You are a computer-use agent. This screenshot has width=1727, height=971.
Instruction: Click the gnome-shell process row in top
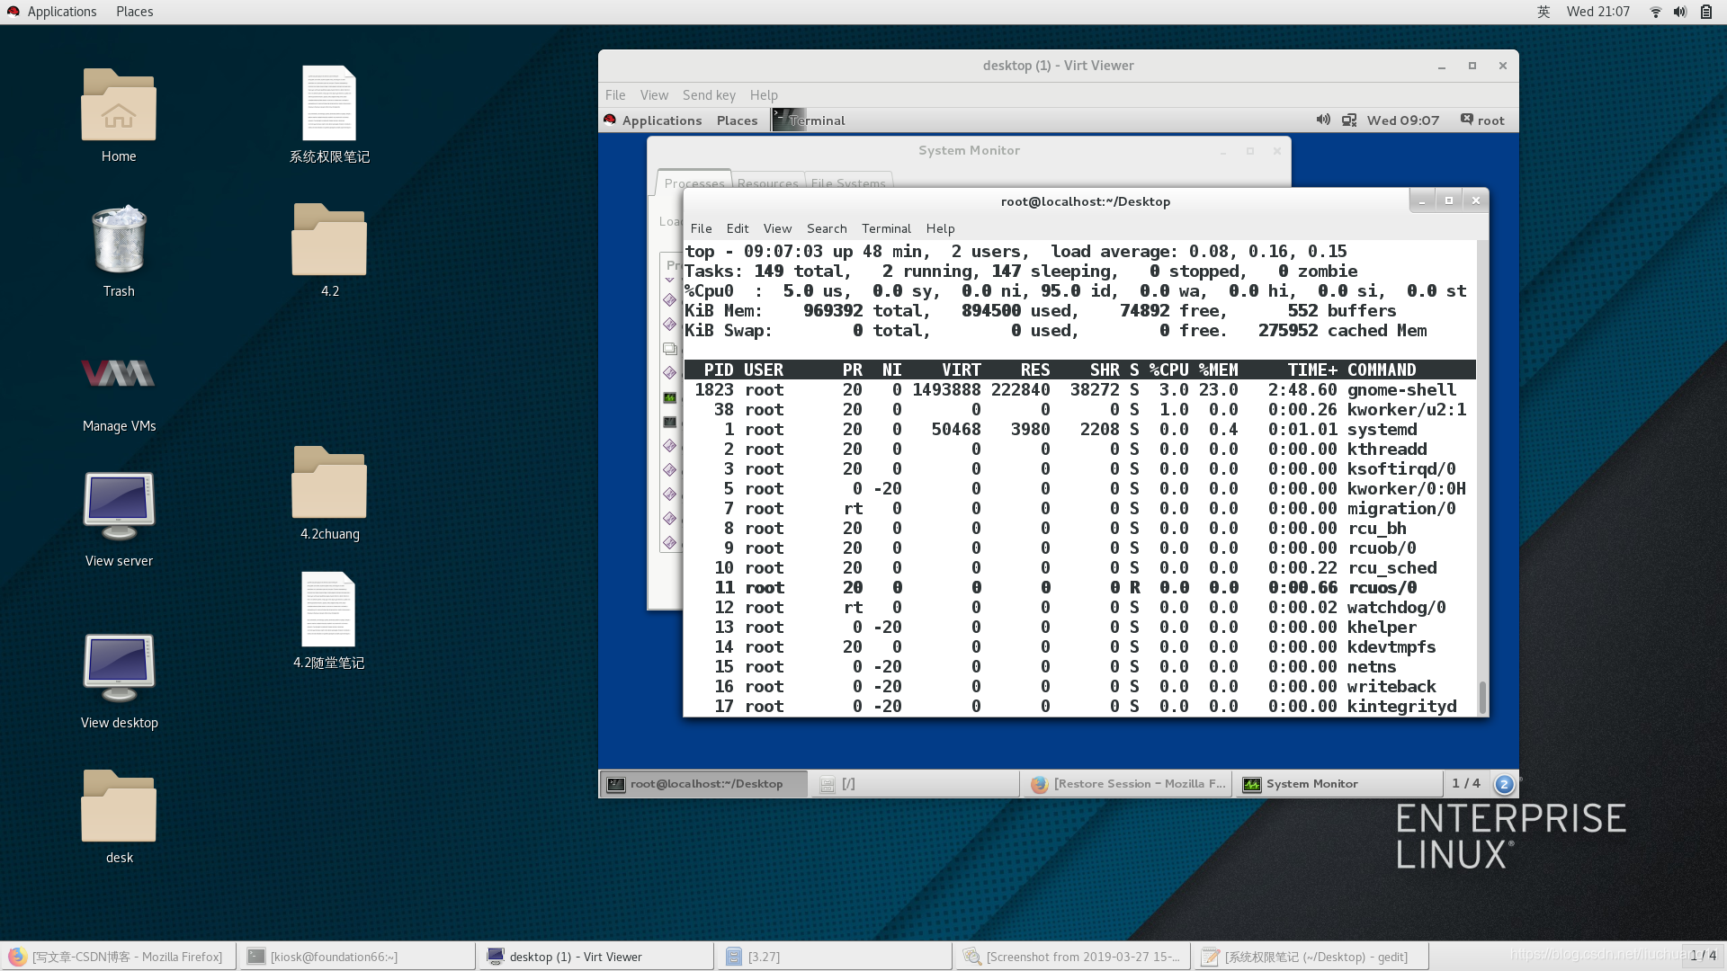[x=1079, y=390]
